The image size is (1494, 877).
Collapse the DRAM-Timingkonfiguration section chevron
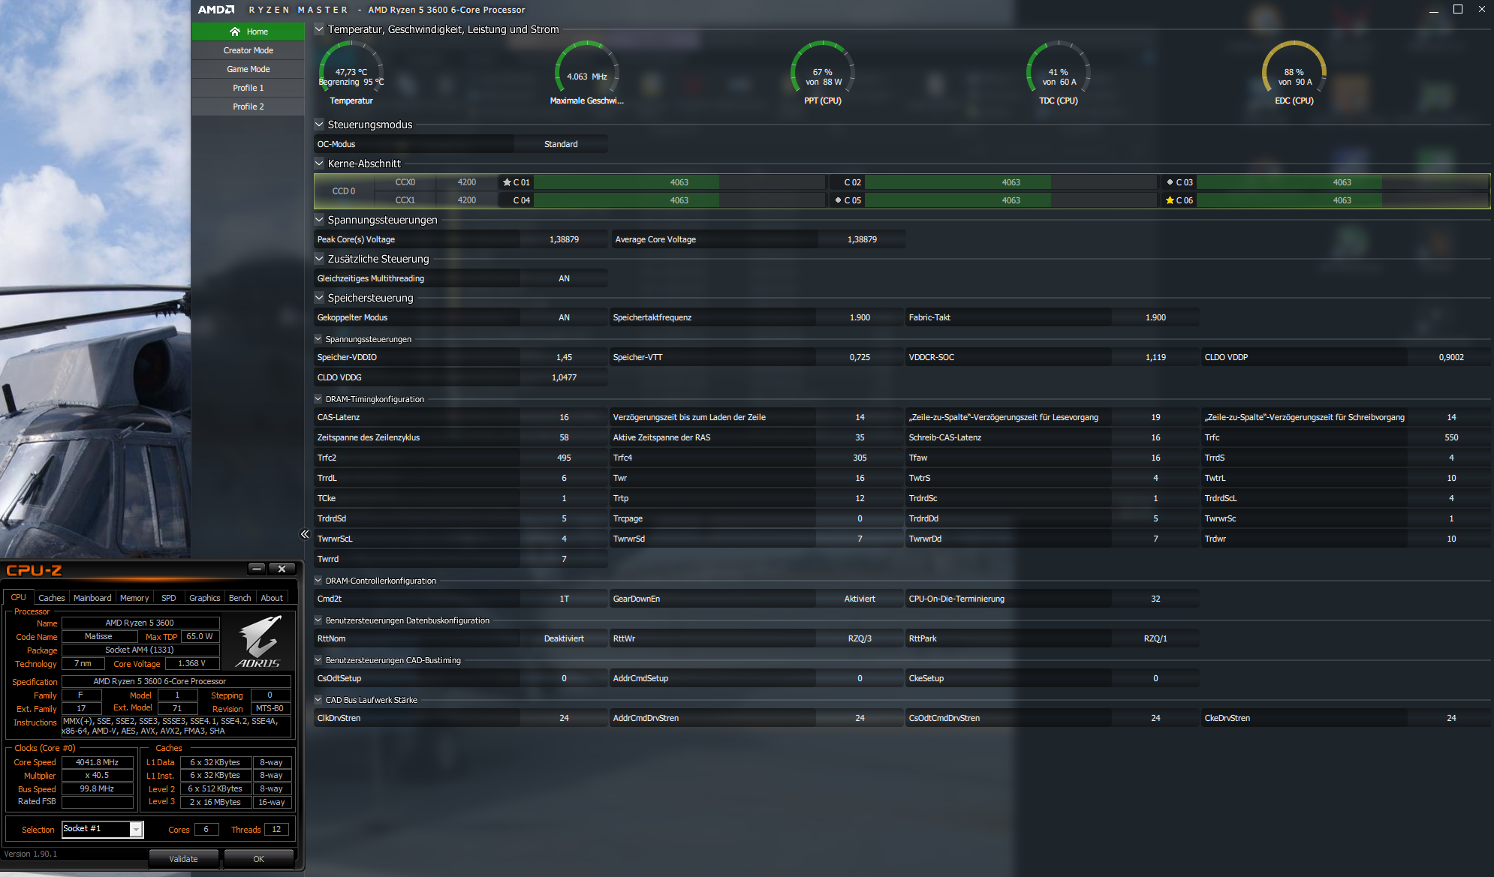tap(318, 399)
